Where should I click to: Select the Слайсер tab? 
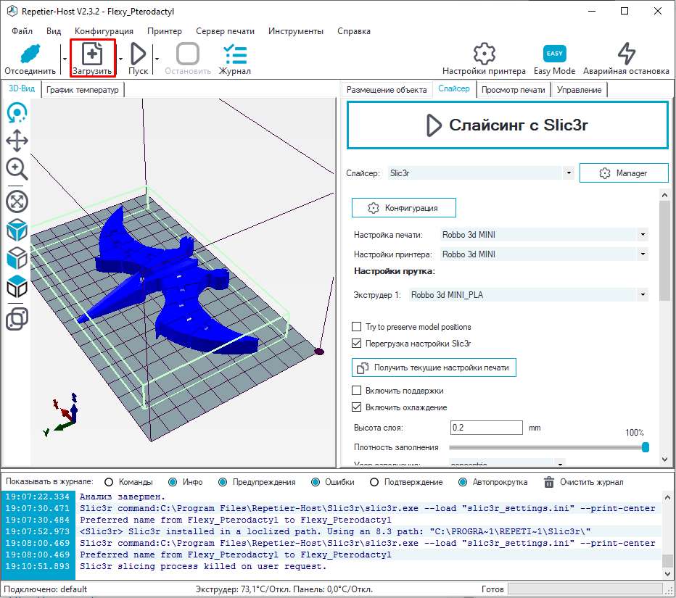(x=454, y=88)
